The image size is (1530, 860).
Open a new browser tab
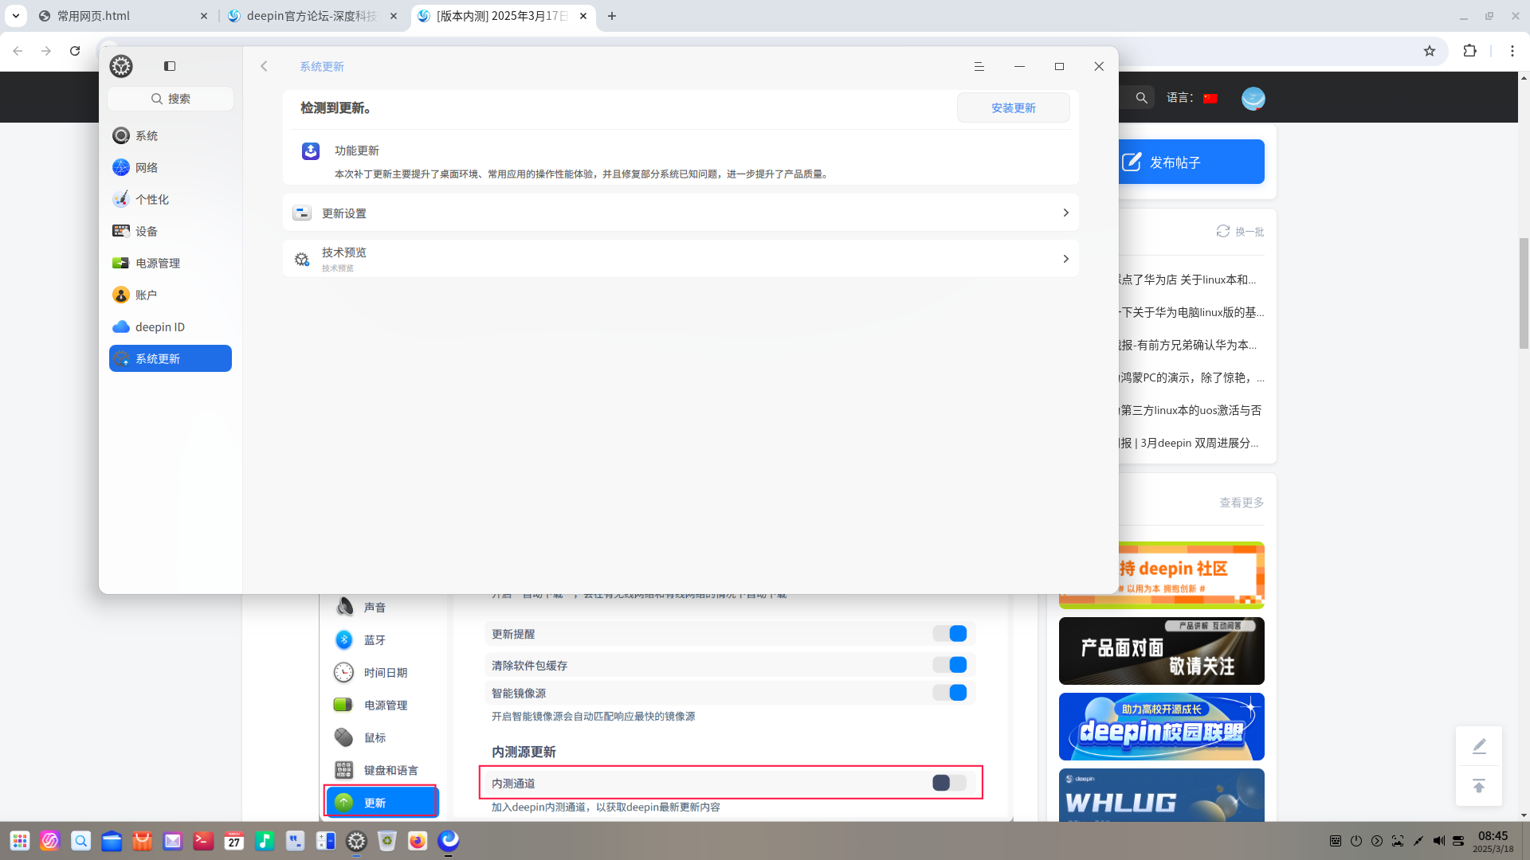coord(612,16)
